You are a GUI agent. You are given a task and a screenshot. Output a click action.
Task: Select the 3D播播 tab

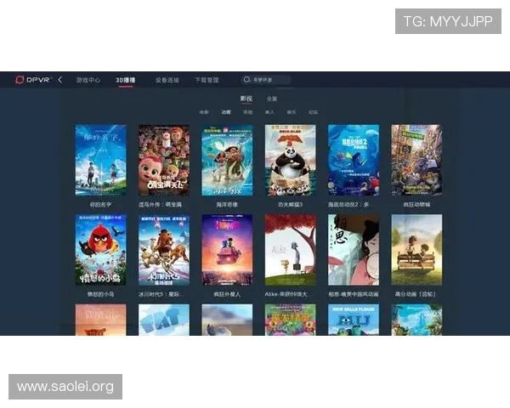coord(126,80)
